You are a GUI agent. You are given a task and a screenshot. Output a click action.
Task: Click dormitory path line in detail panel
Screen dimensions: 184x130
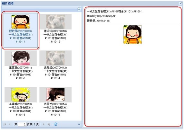pyautogui.click(x=114, y=12)
